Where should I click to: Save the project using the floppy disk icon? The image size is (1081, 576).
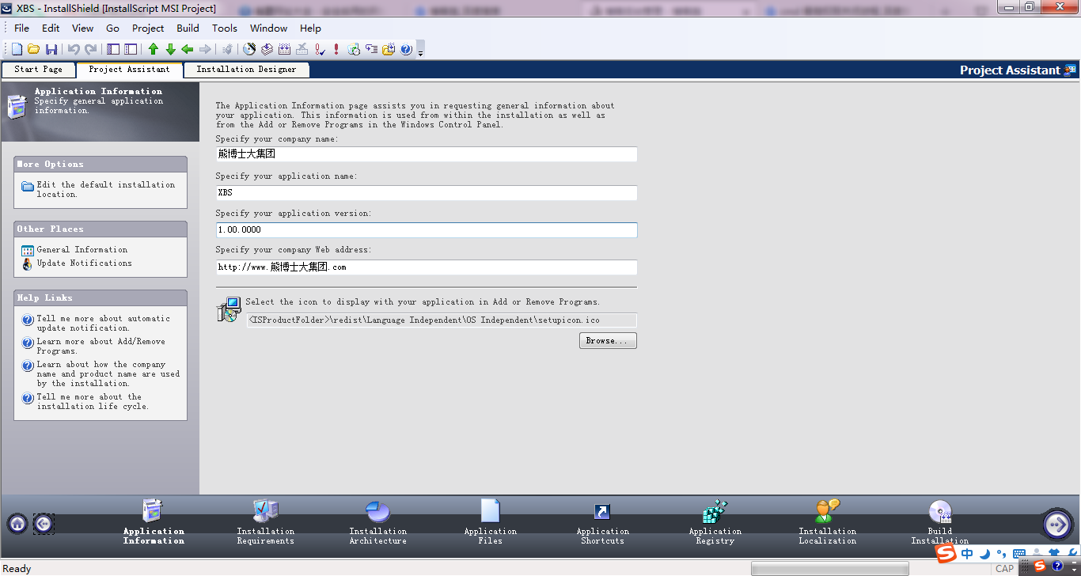[x=51, y=49]
